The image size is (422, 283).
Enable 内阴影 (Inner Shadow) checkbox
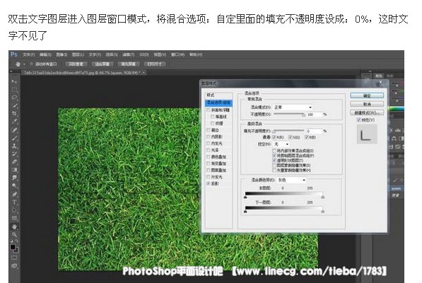pyautogui.click(x=209, y=137)
